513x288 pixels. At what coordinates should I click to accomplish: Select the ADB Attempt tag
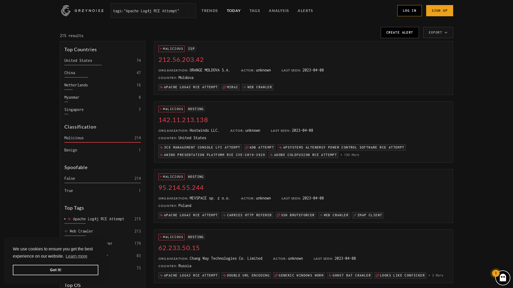pyautogui.click(x=260, y=147)
